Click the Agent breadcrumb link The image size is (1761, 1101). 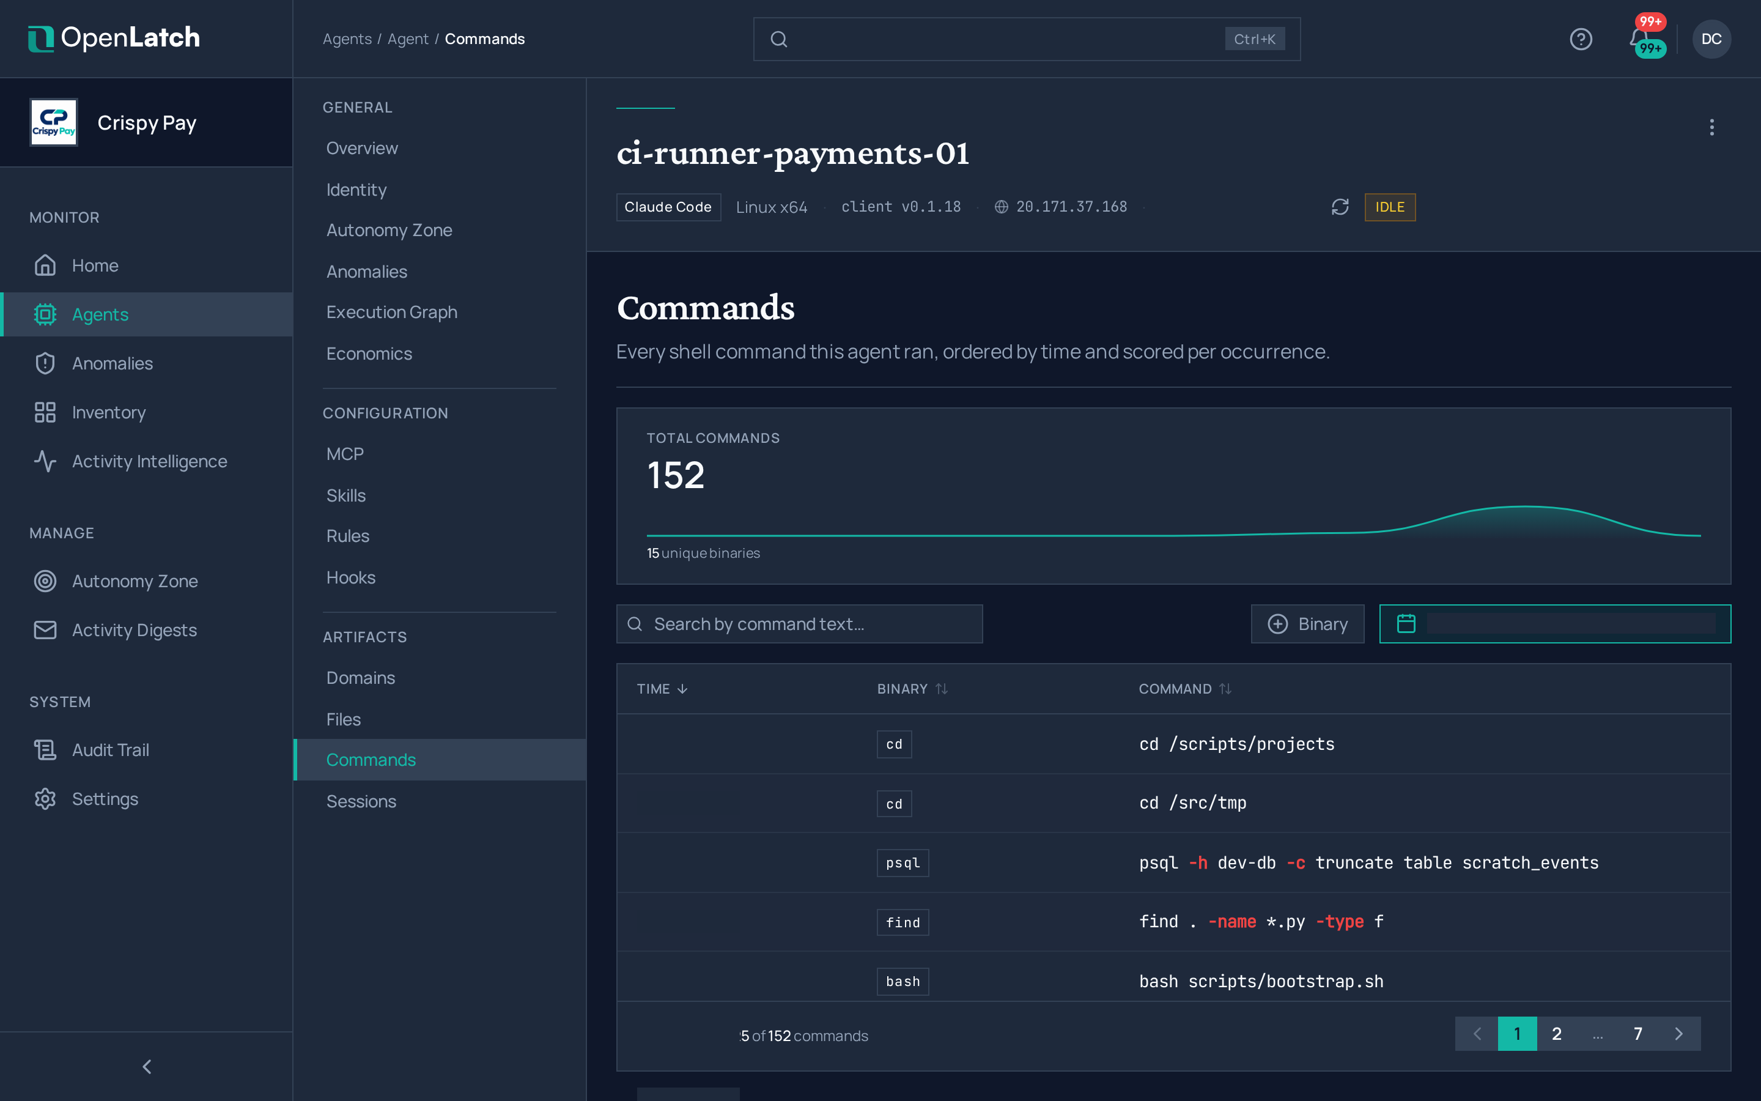pyautogui.click(x=407, y=39)
